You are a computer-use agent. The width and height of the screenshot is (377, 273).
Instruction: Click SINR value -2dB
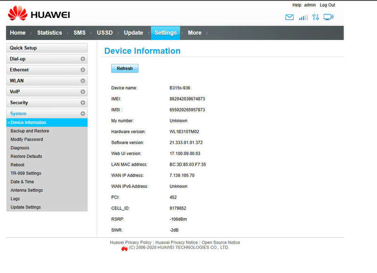(x=174, y=230)
